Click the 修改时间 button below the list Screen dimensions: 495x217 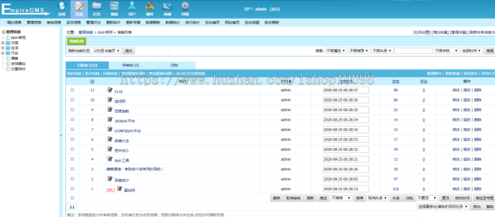click(462, 198)
